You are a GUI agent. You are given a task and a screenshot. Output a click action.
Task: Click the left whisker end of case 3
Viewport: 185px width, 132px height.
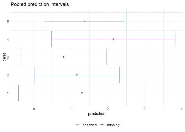[x=21, y=57]
